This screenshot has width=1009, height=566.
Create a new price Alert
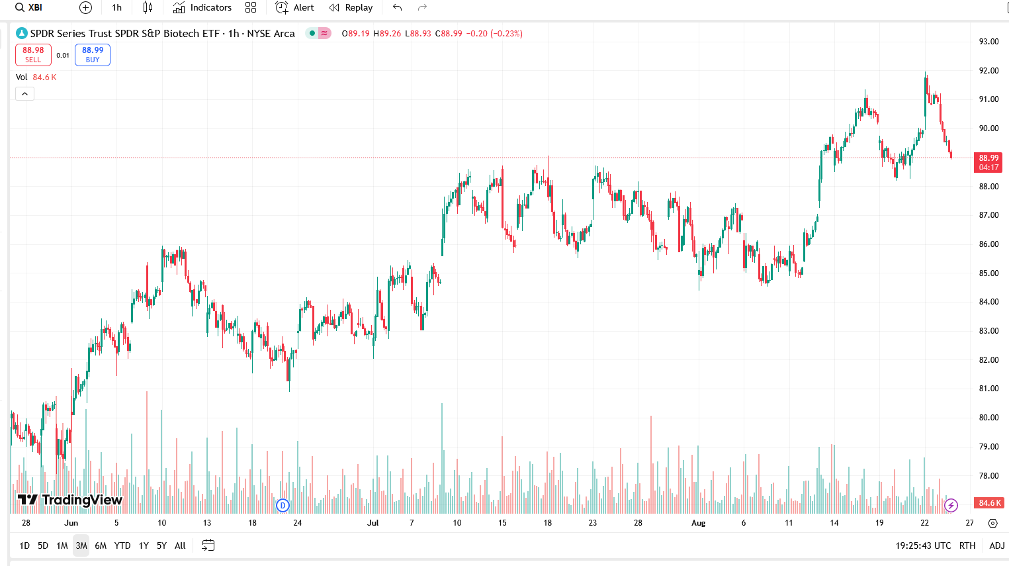pos(295,8)
